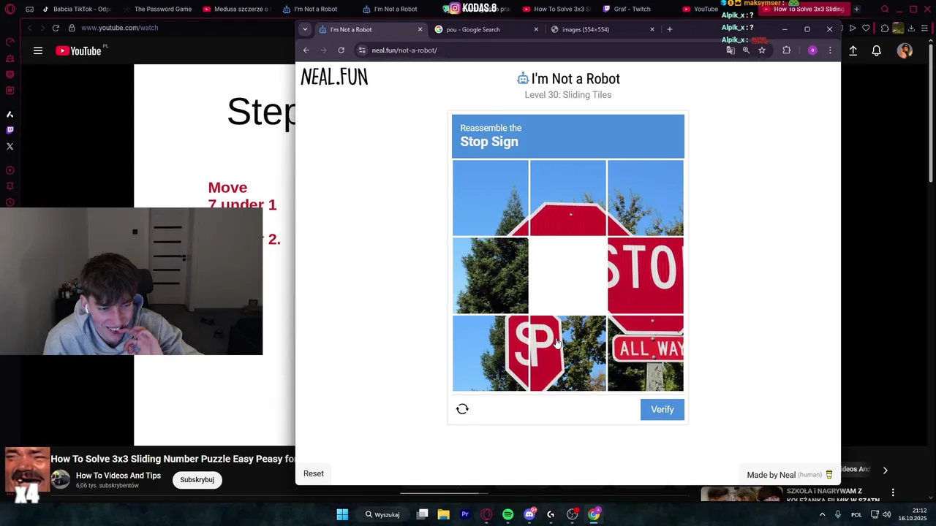Screen dimensions: 936x526
Task: Open Chrome profile avatar
Action: (x=812, y=50)
